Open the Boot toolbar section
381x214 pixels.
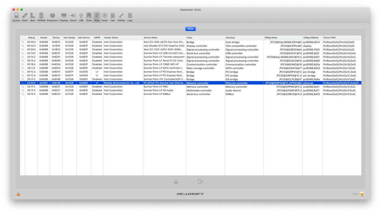(x=33, y=17)
